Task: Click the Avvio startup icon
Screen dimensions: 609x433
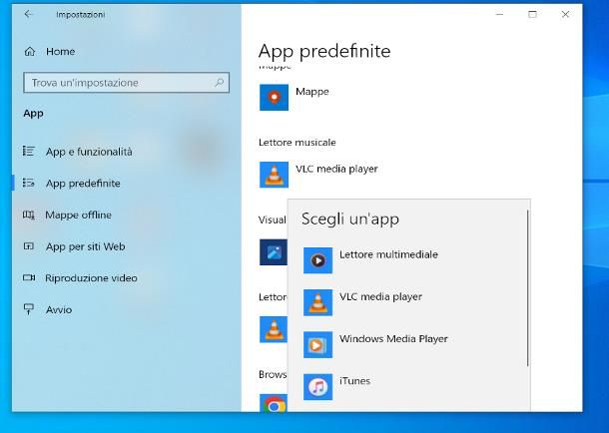Action: click(x=29, y=309)
